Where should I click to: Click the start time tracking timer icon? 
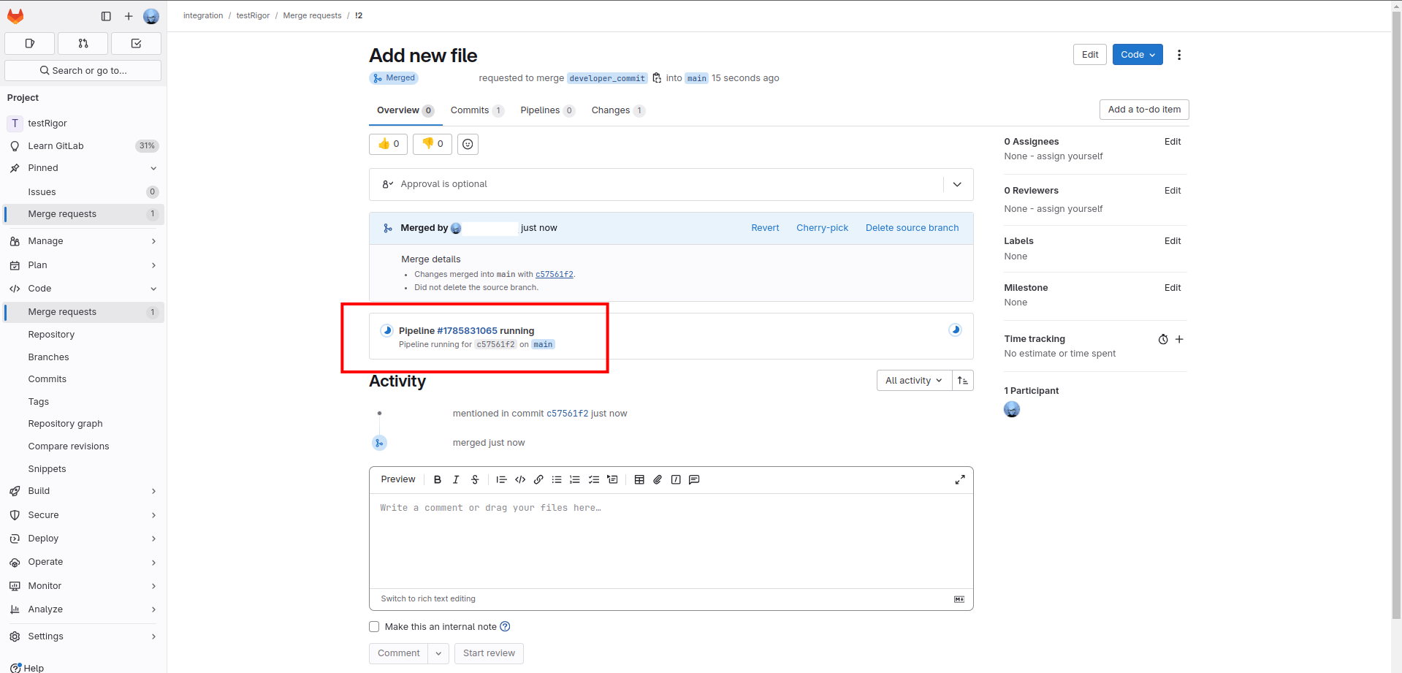pos(1163,339)
